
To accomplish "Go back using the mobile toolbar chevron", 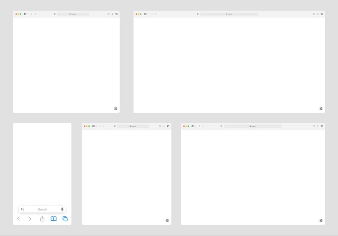I will click(x=18, y=219).
